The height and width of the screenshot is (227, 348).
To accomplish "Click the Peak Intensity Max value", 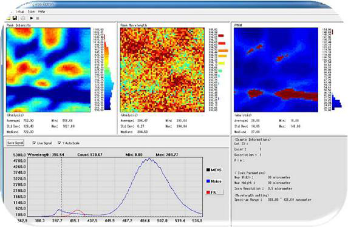I will pyautogui.click(x=68, y=126).
